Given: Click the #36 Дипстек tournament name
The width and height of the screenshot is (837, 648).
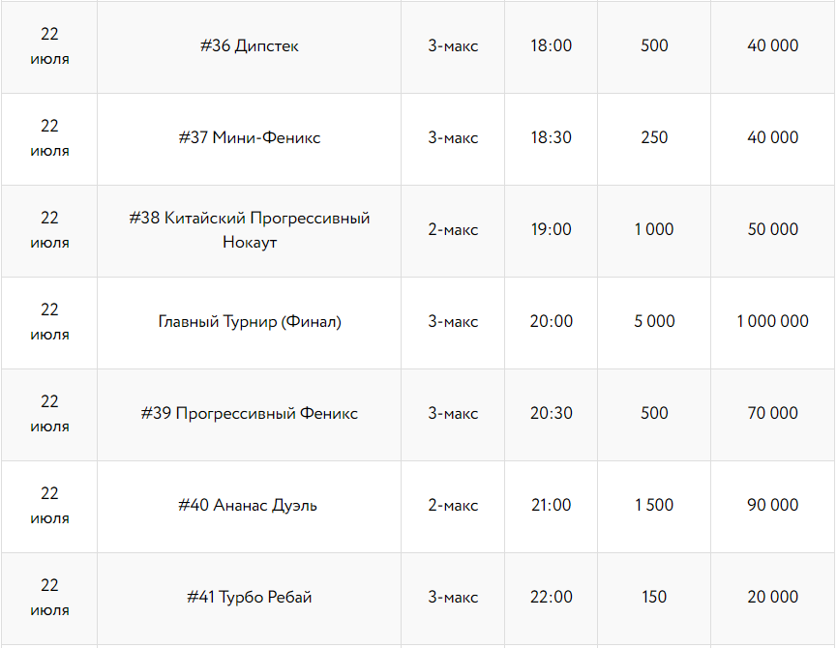Looking at the screenshot, I should (249, 45).
